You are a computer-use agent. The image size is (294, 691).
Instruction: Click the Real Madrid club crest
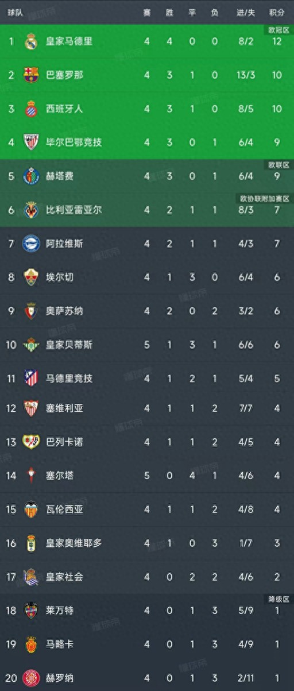pyautogui.click(x=31, y=41)
